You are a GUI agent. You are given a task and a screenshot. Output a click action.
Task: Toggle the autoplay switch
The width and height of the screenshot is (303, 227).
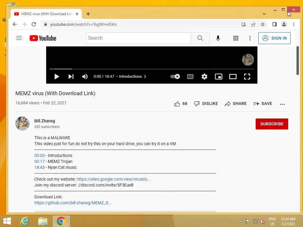[175, 77]
